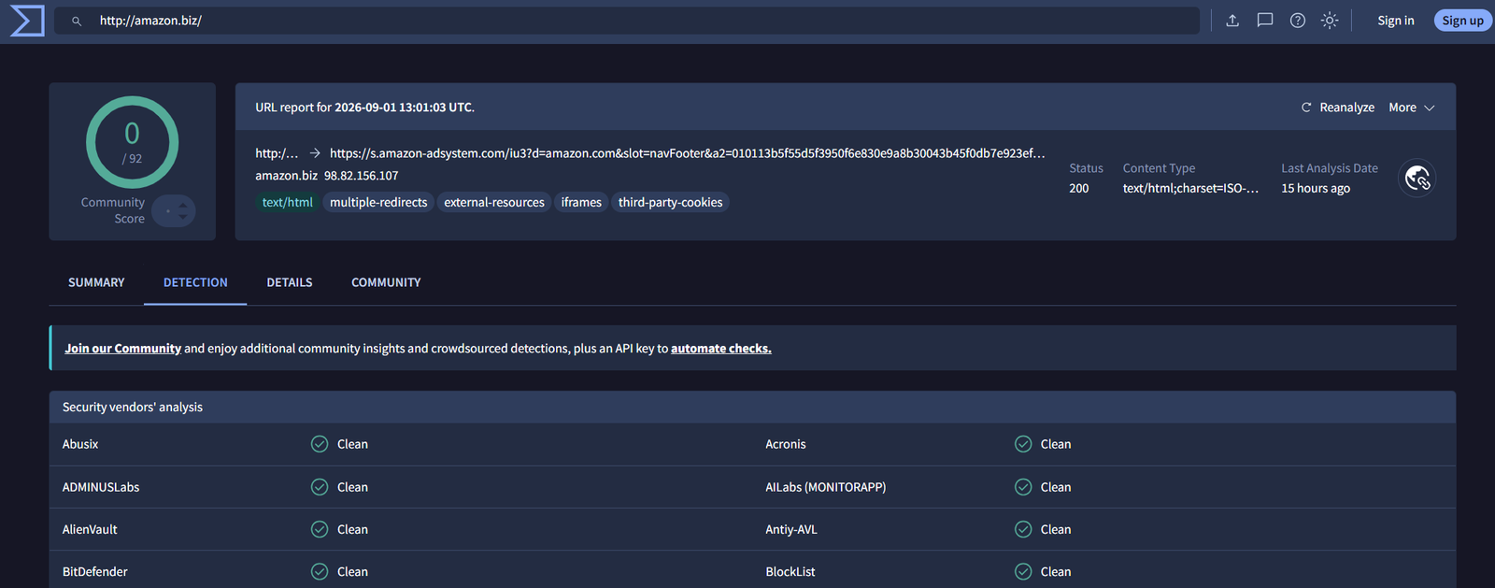1495x588 pixels.
Task: Toggle the light/dark theme sun icon
Action: pos(1330,21)
